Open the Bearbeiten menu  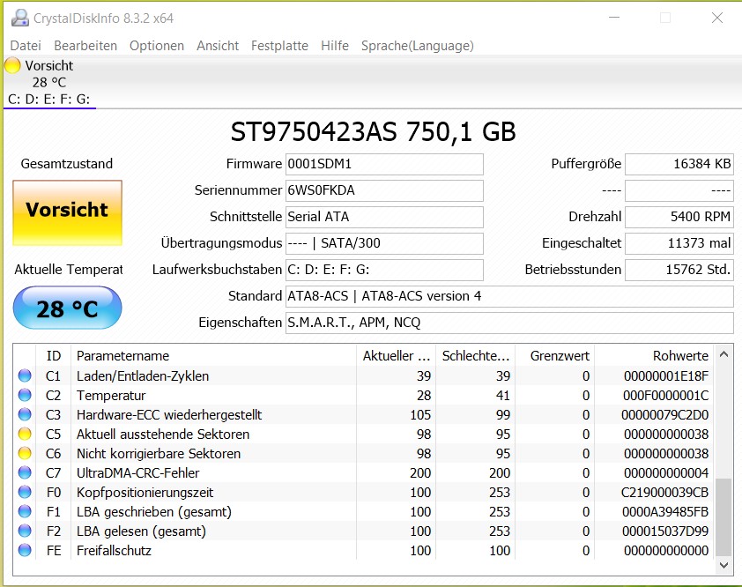pyautogui.click(x=85, y=46)
